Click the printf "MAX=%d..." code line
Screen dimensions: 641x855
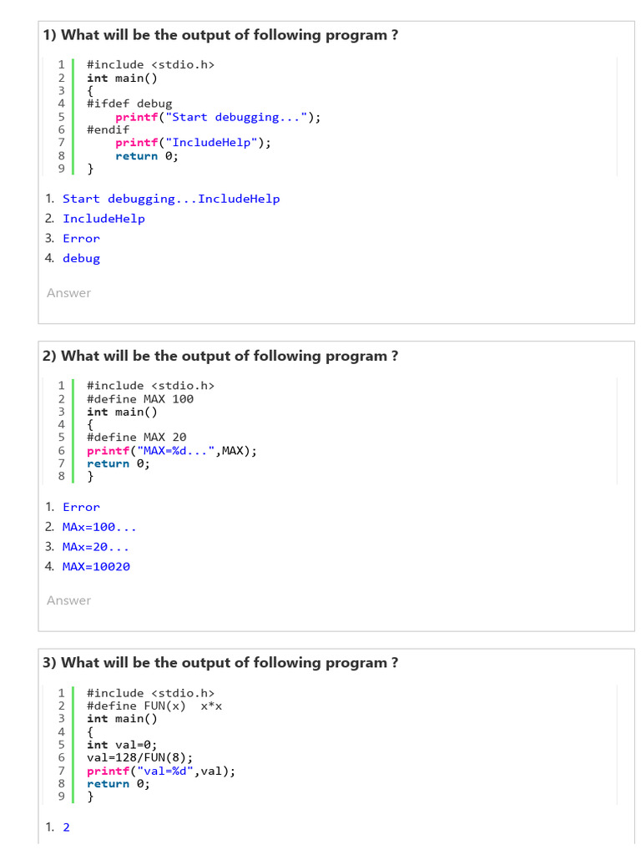point(172,451)
